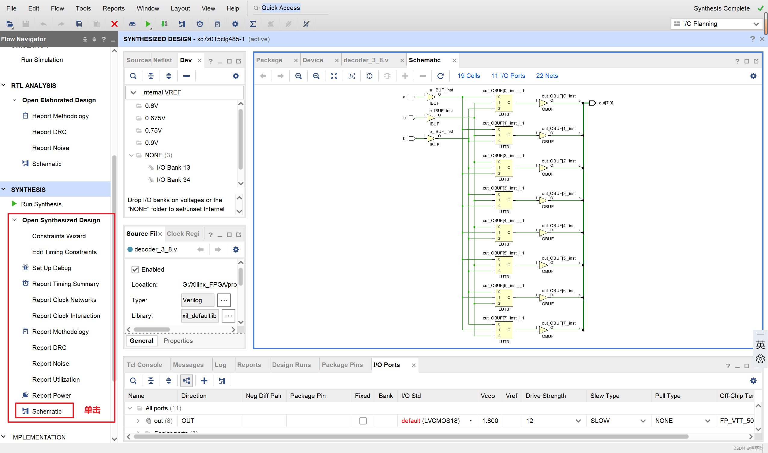Open Settings gear in main toolbar
Screen dimensions: 768x453
(x=235, y=24)
